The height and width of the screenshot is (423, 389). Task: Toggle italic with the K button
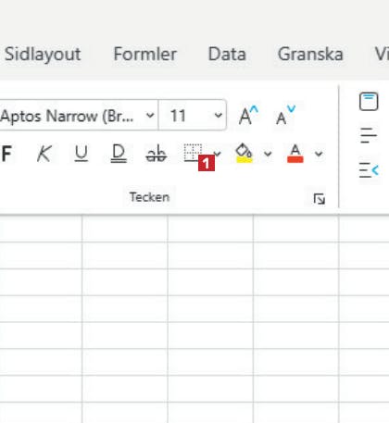point(44,154)
